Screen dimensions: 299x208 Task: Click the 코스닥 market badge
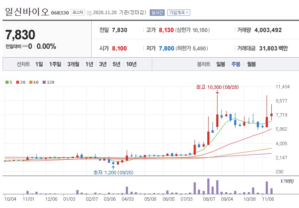[x=78, y=12]
